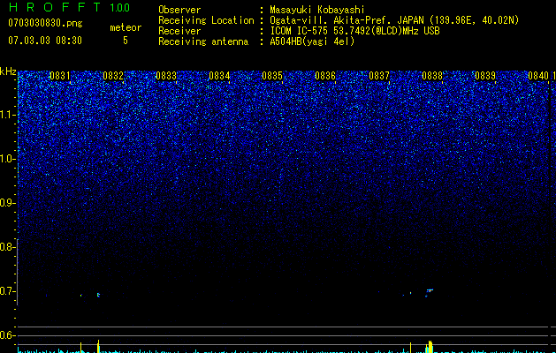
Task: Click the A504HB(yagi 4el) antenna value
Action: 312,41
